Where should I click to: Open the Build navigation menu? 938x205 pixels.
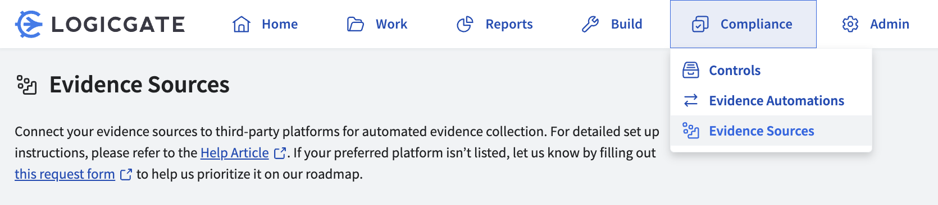pyautogui.click(x=612, y=24)
